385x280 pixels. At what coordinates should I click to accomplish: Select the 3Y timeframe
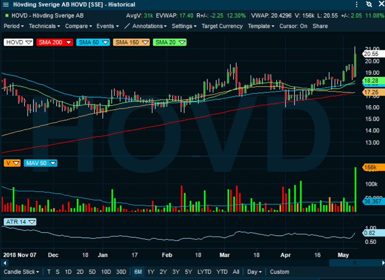(176, 272)
